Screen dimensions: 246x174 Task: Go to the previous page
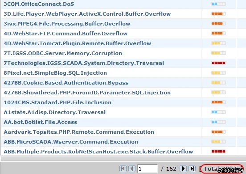(132, 169)
